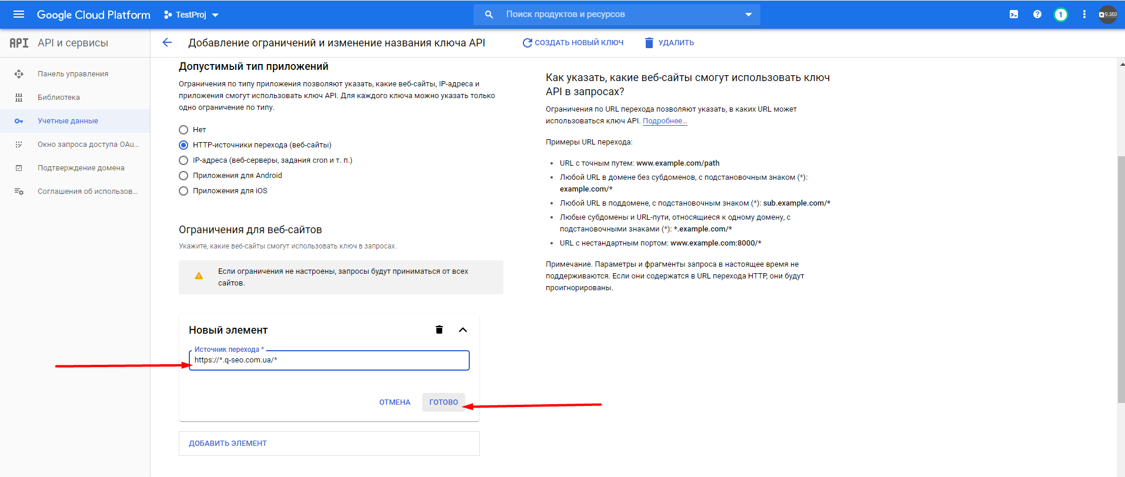Click the "Источник перехода" input field
Viewport: 1125px width, 477px height.
[x=329, y=360]
